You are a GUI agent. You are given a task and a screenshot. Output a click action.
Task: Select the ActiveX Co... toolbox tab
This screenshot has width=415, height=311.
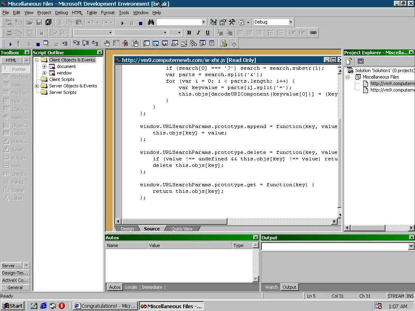click(15, 280)
